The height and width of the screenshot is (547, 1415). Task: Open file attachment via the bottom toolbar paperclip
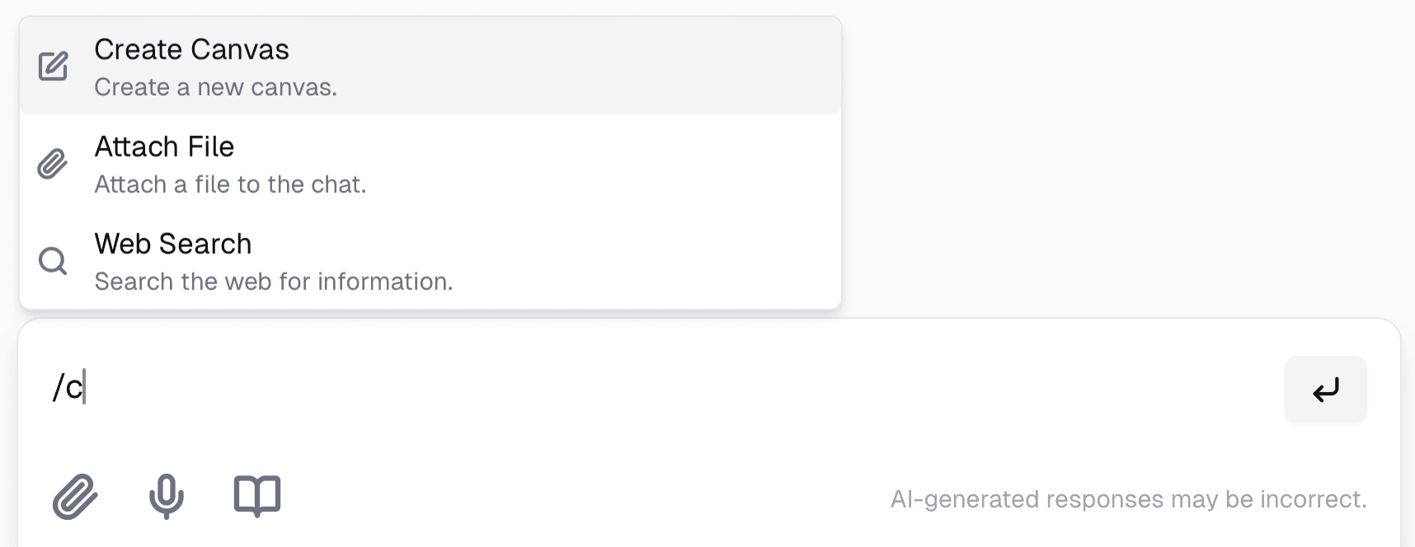[75, 496]
